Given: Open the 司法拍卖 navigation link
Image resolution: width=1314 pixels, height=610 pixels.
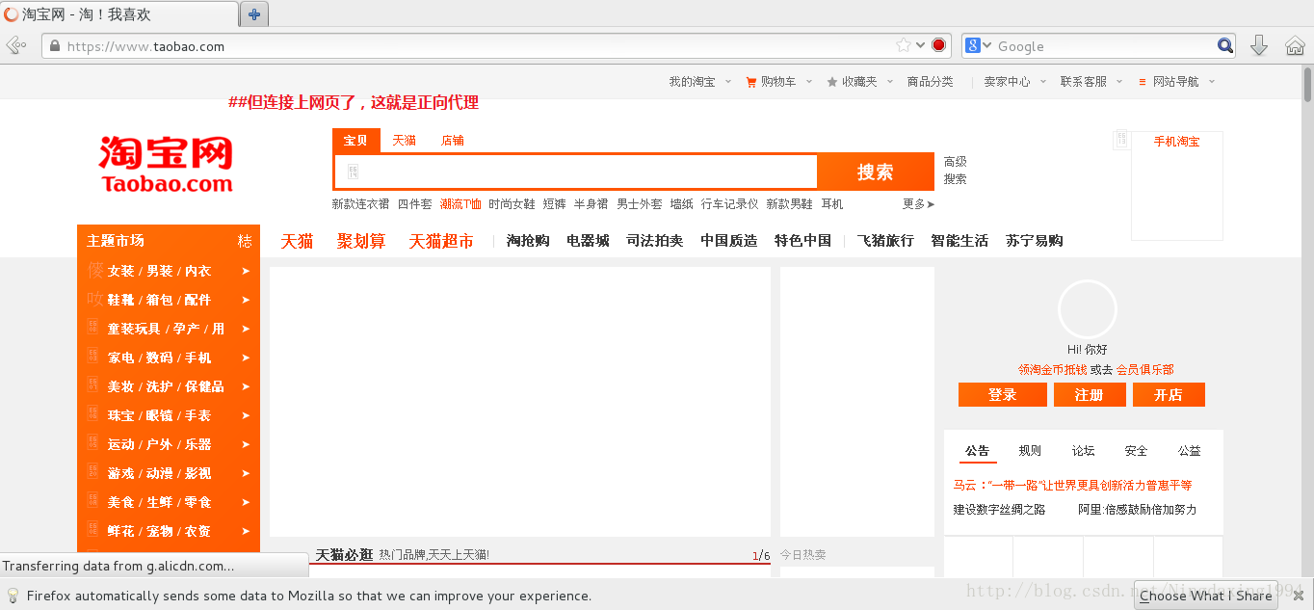Looking at the screenshot, I should [x=655, y=241].
